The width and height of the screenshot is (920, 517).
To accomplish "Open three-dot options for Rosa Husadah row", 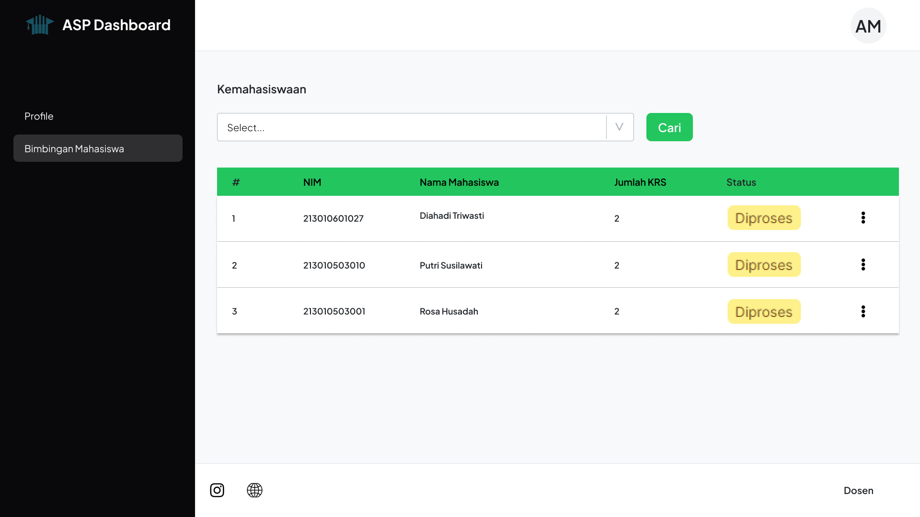I will click(863, 312).
